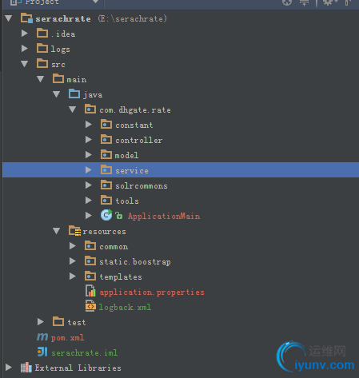This screenshot has height=378, width=359.
Task: Click the controller package icon
Action: (106, 139)
